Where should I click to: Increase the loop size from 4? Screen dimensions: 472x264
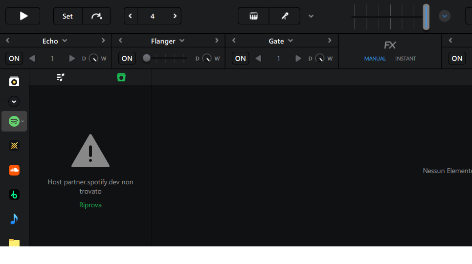pyautogui.click(x=175, y=16)
